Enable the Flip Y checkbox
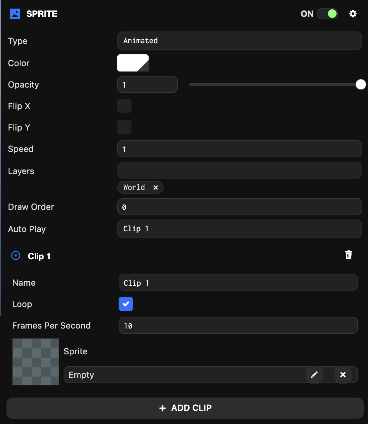The width and height of the screenshot is (368, 424). 124,128
